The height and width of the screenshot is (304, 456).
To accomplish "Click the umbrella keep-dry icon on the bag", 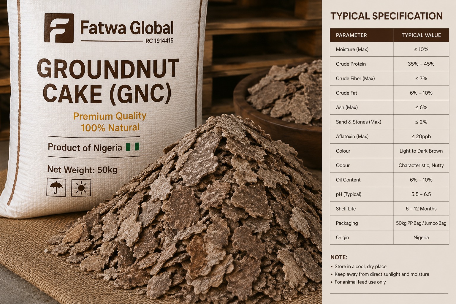I will (56, 187).
